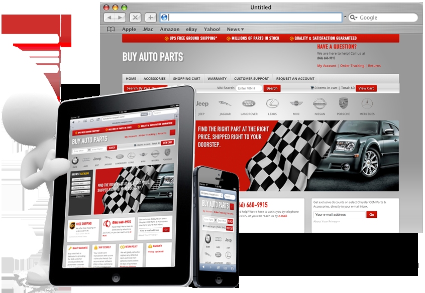Select the CUSTOMER SUPPORT tab

(252, 79)
